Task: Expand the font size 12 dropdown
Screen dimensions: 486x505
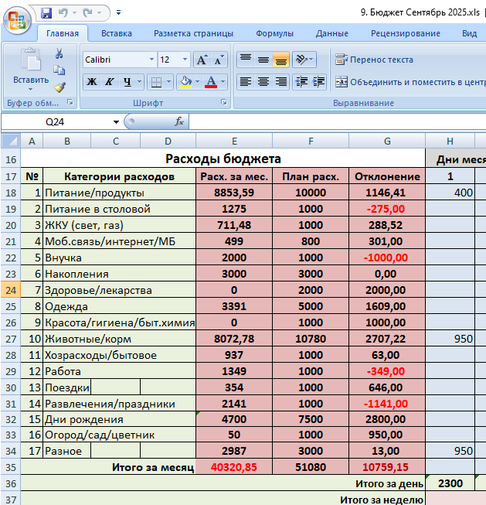Action: [x=185, y=60]
